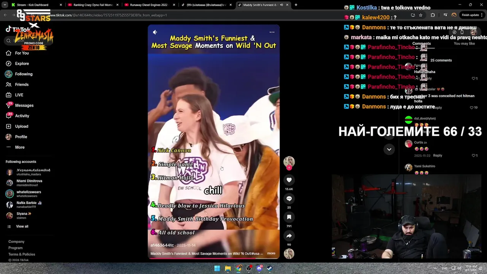Open the browser extensions puzzle icon

433,15
